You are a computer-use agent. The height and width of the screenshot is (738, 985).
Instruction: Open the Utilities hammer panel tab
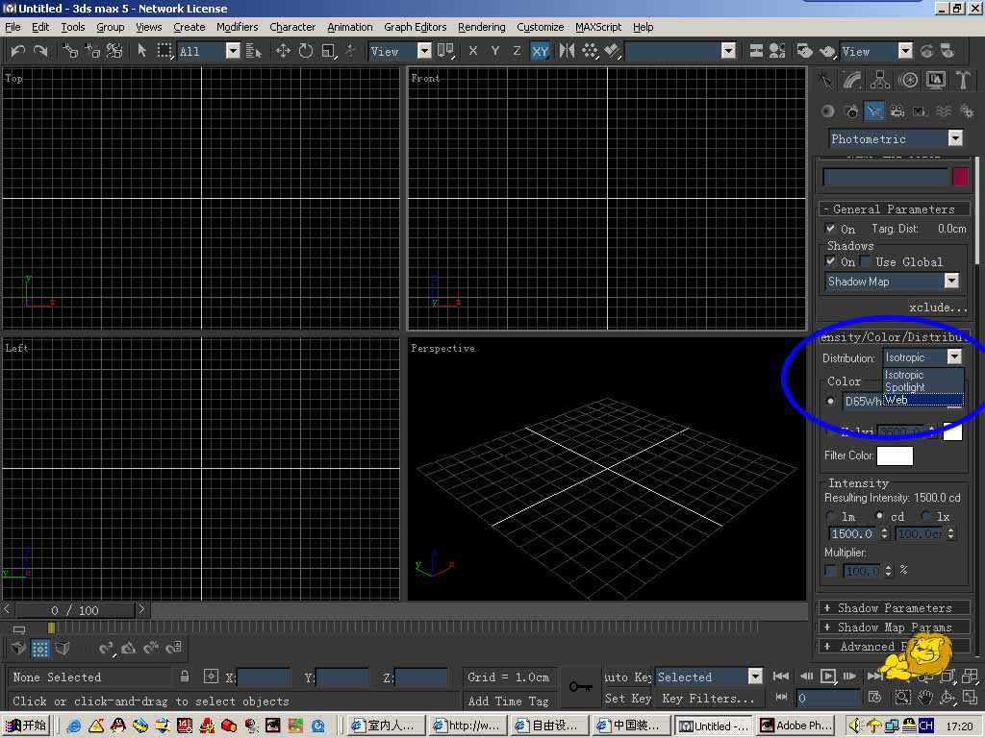(961, 81)
